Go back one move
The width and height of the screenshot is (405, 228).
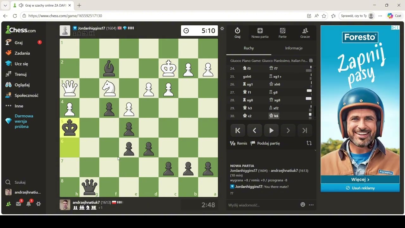(254, 130)
